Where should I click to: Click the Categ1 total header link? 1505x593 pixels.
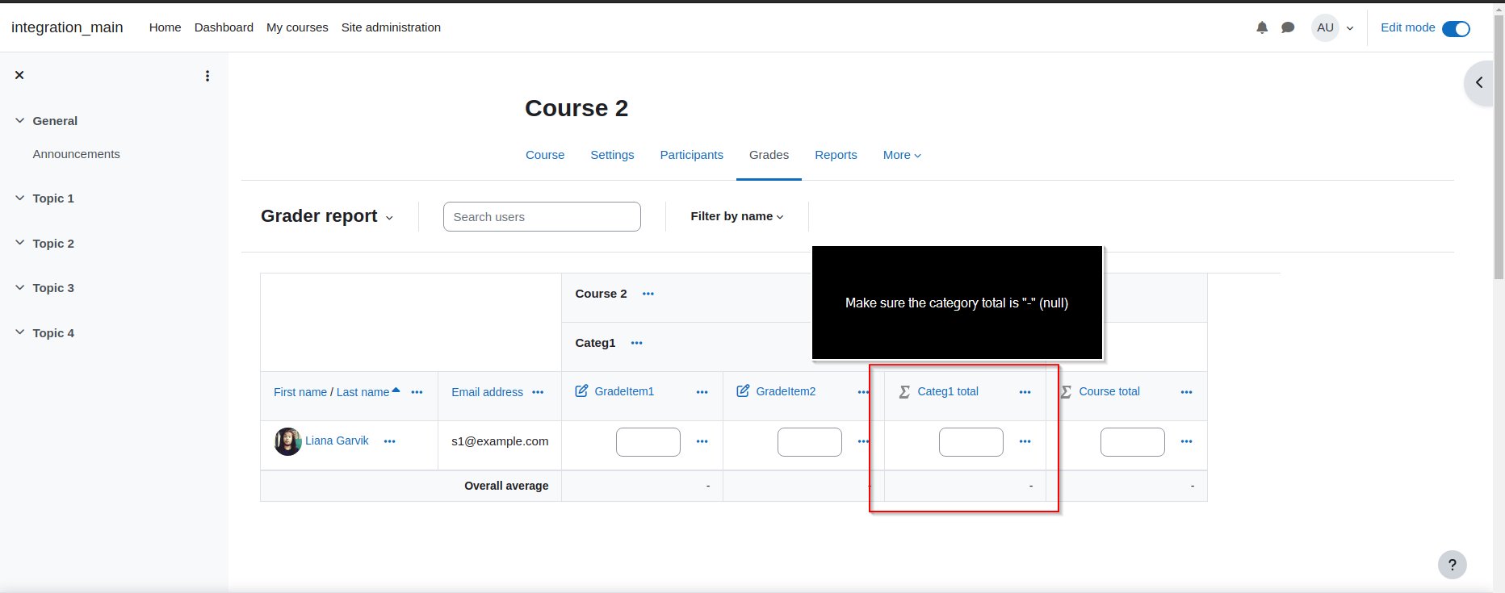coord(948,391)
